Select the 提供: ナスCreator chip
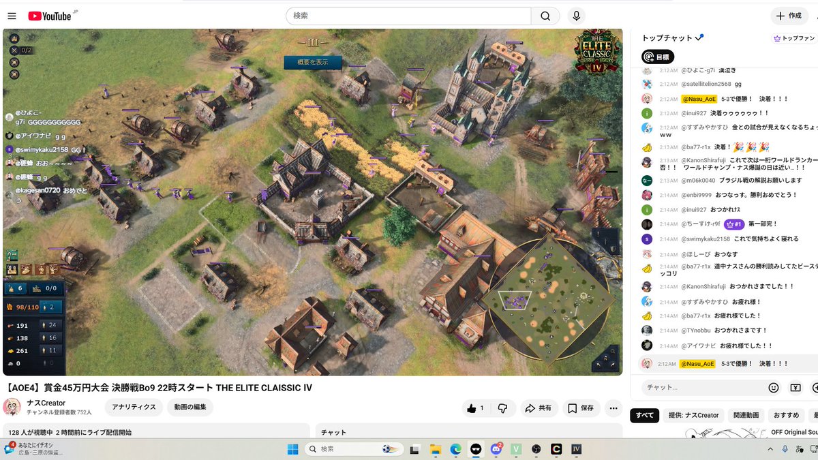 694,415
